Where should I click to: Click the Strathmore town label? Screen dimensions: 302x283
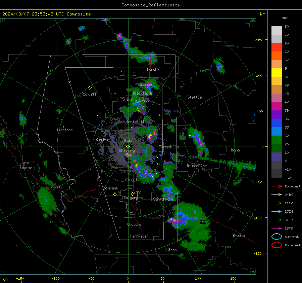pos(163,199)
